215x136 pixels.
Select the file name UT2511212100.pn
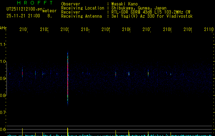(x=24, y=9)
